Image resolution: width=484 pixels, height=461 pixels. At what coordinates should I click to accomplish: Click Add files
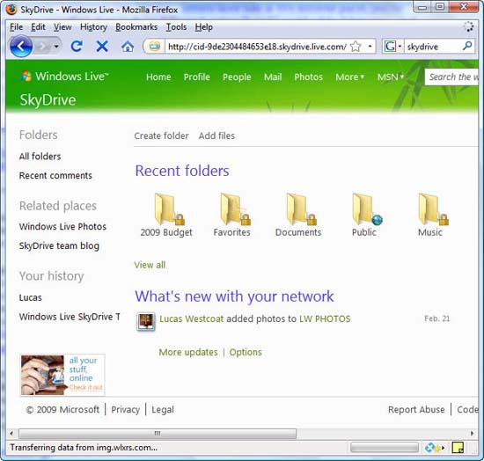(216, 135)
